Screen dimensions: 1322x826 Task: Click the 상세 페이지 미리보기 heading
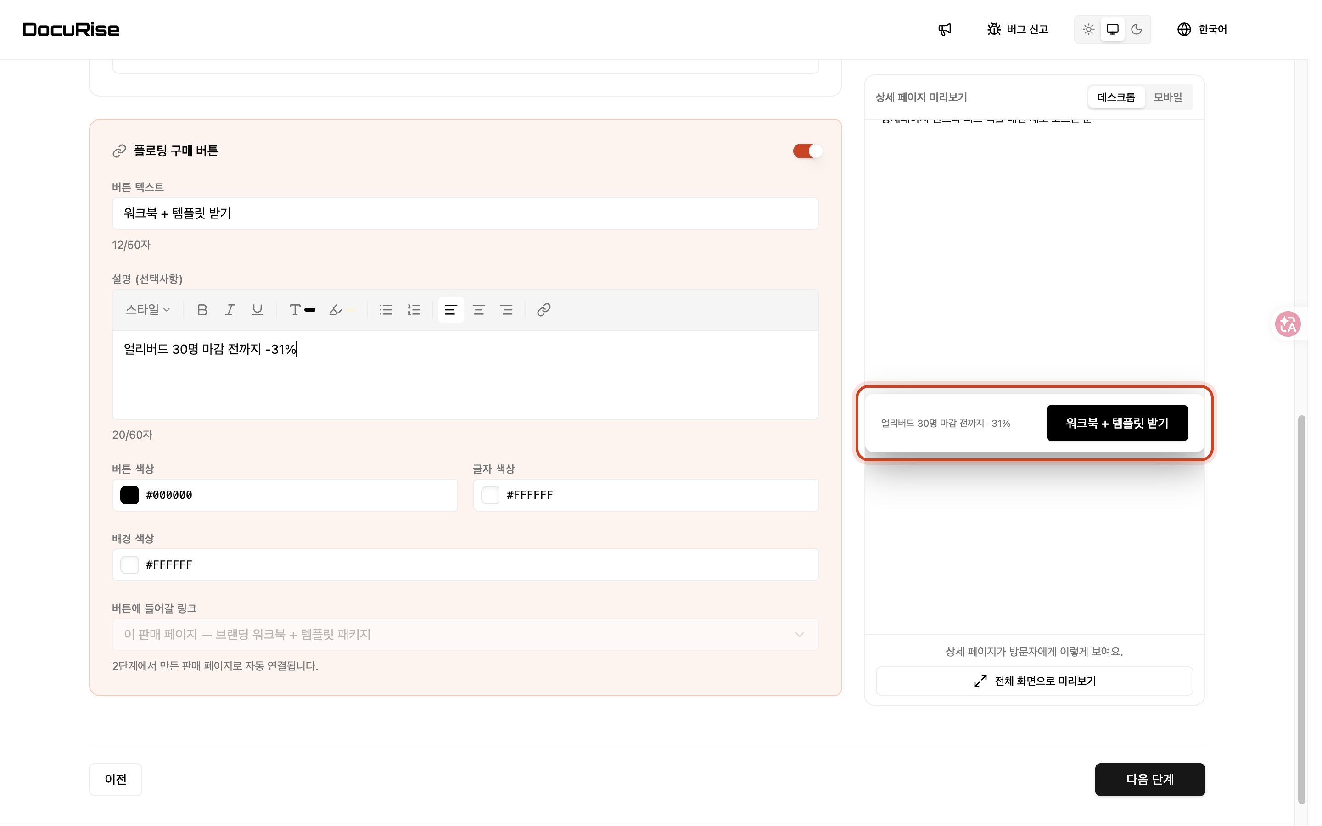tap(921, 97)
